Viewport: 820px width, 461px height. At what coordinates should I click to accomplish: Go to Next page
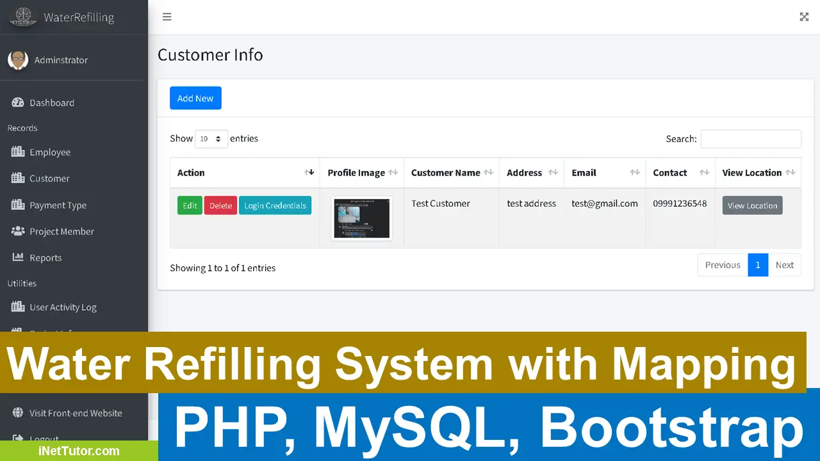784,265
